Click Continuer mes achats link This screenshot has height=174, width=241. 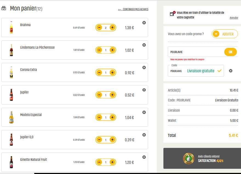[x=133, y=9]
